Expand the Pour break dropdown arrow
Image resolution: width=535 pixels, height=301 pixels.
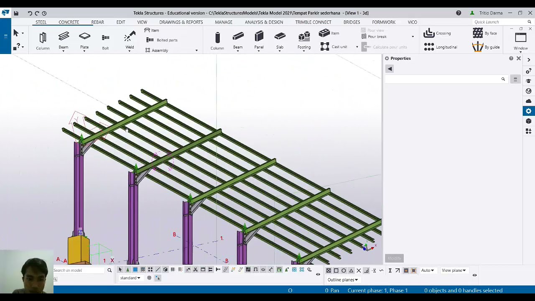pos(413,37)
